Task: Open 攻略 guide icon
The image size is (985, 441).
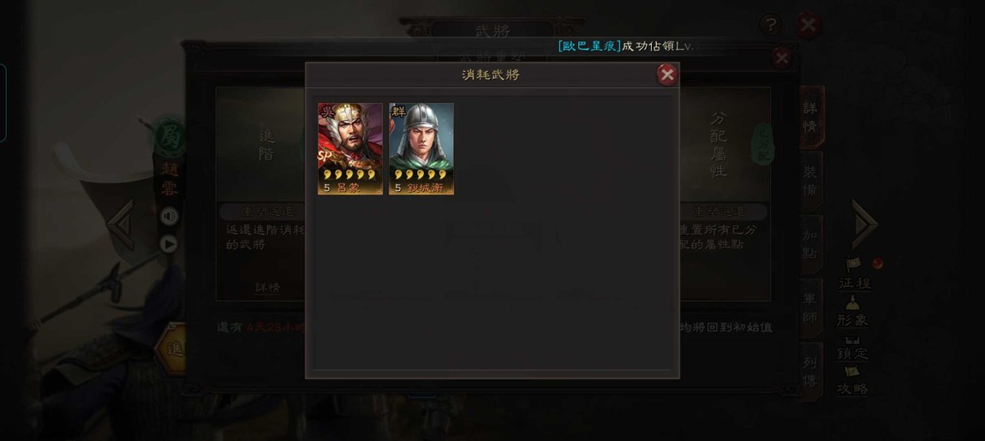Action: (852, 381)
